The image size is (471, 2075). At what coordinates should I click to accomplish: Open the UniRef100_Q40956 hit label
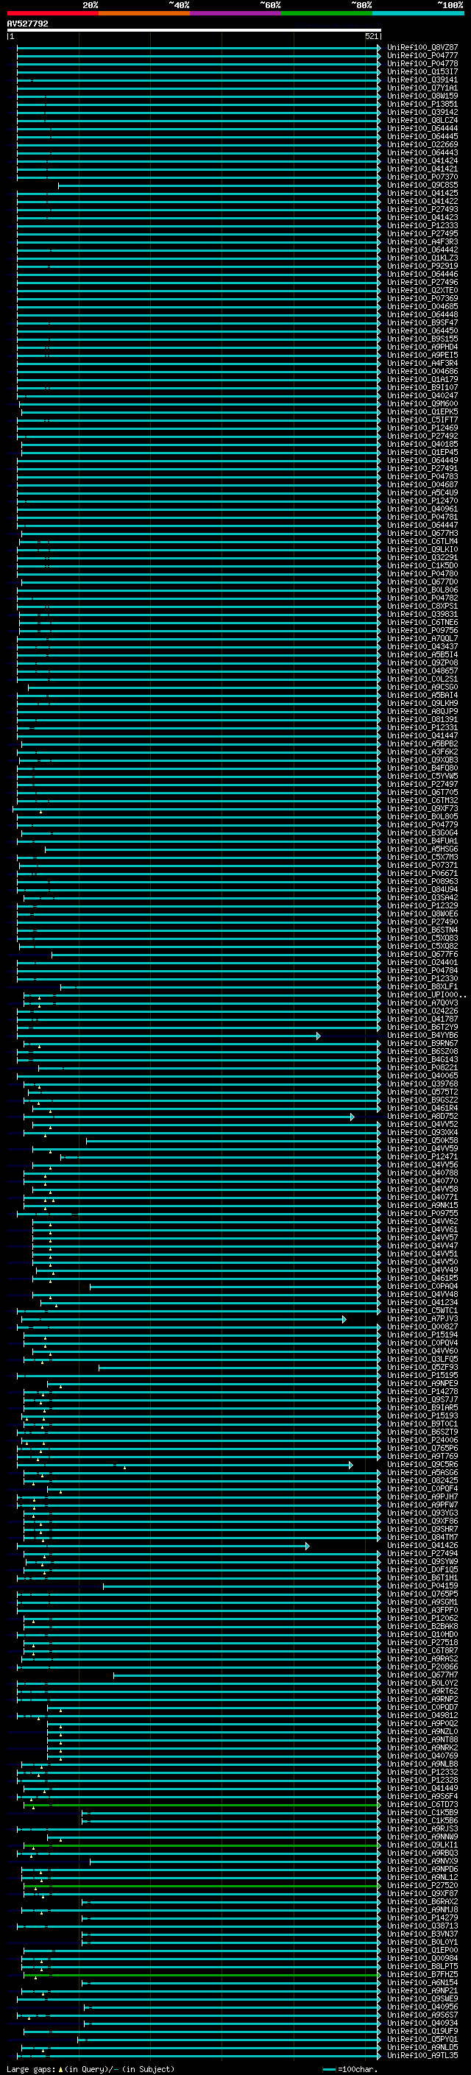422,2007
